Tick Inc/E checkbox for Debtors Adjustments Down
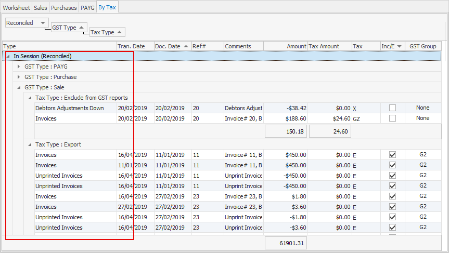The image size is (449, 253). (392, 108)
